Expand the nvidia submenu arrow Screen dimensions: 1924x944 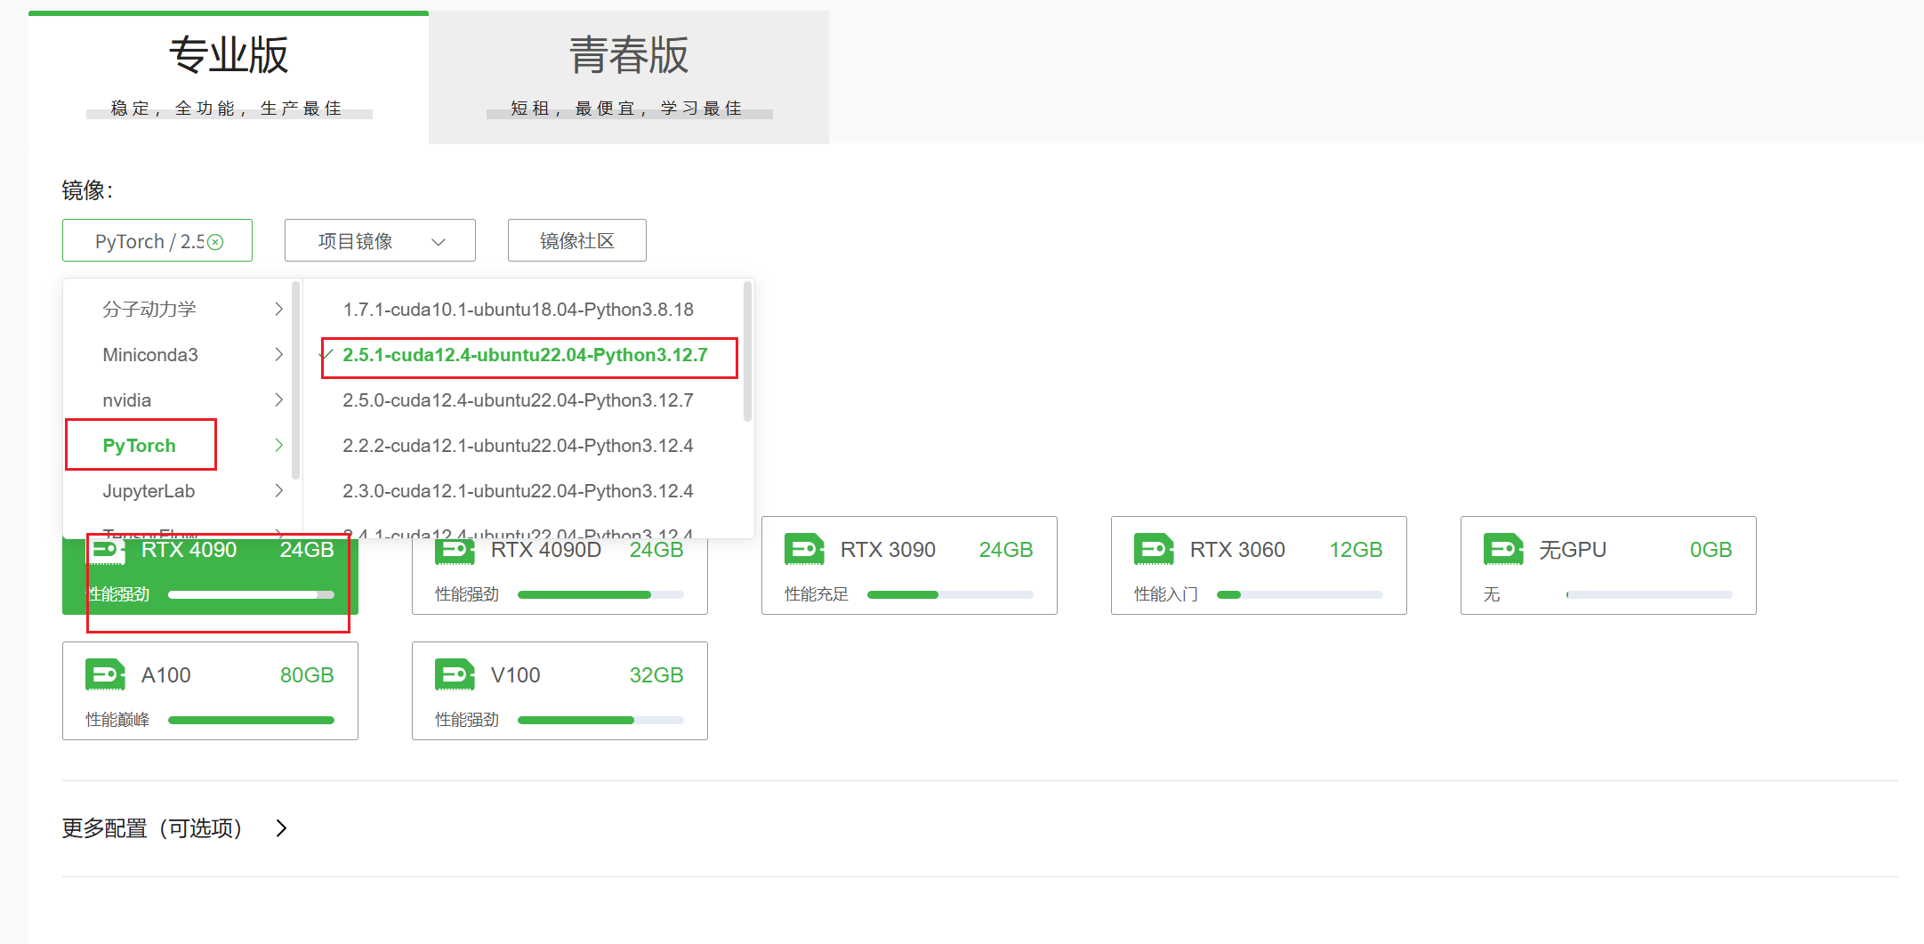click(x=278, y=399)
